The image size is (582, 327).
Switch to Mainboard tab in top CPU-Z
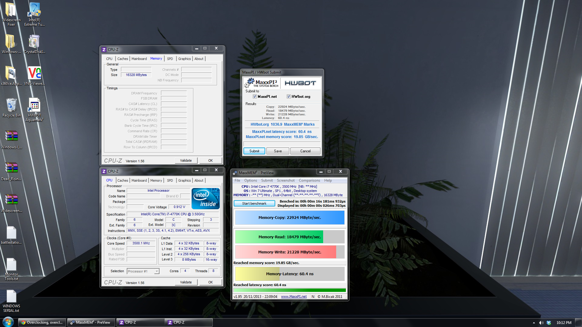point(139,59)
